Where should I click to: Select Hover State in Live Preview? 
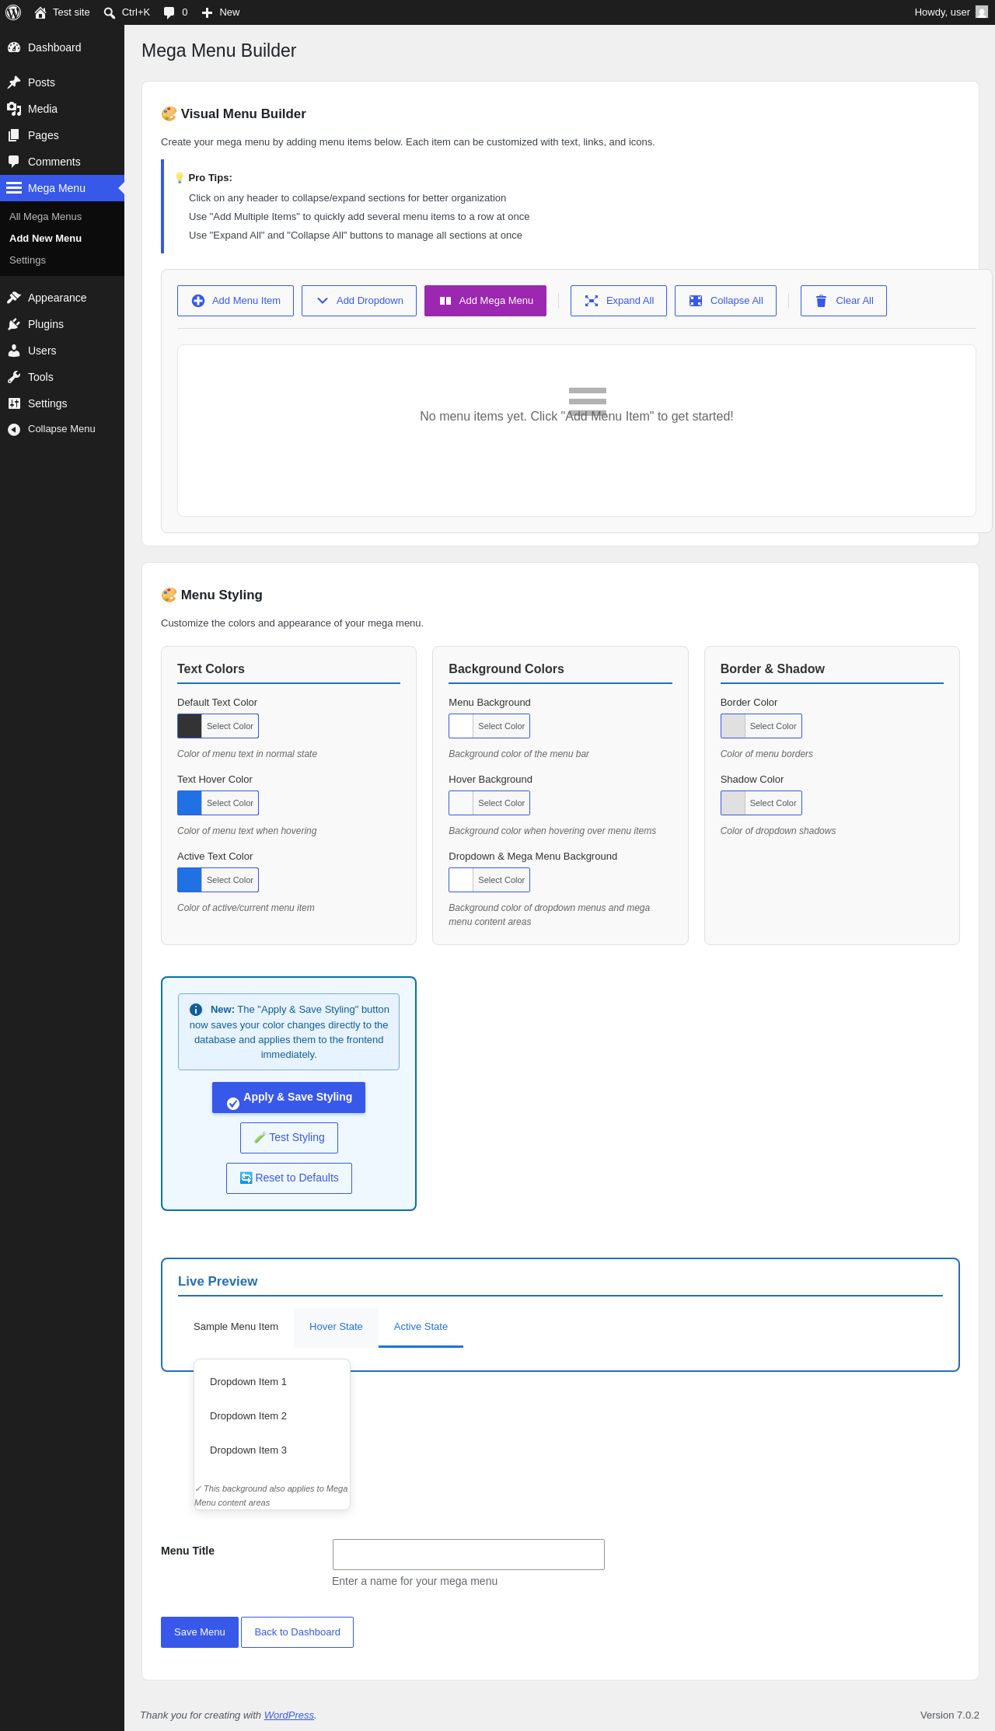336,1327
